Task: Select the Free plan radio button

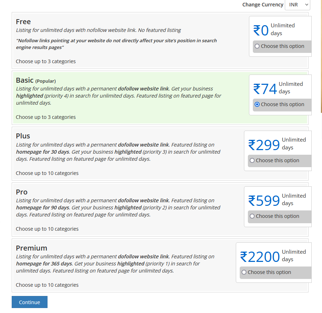Action: click(257, 46)
